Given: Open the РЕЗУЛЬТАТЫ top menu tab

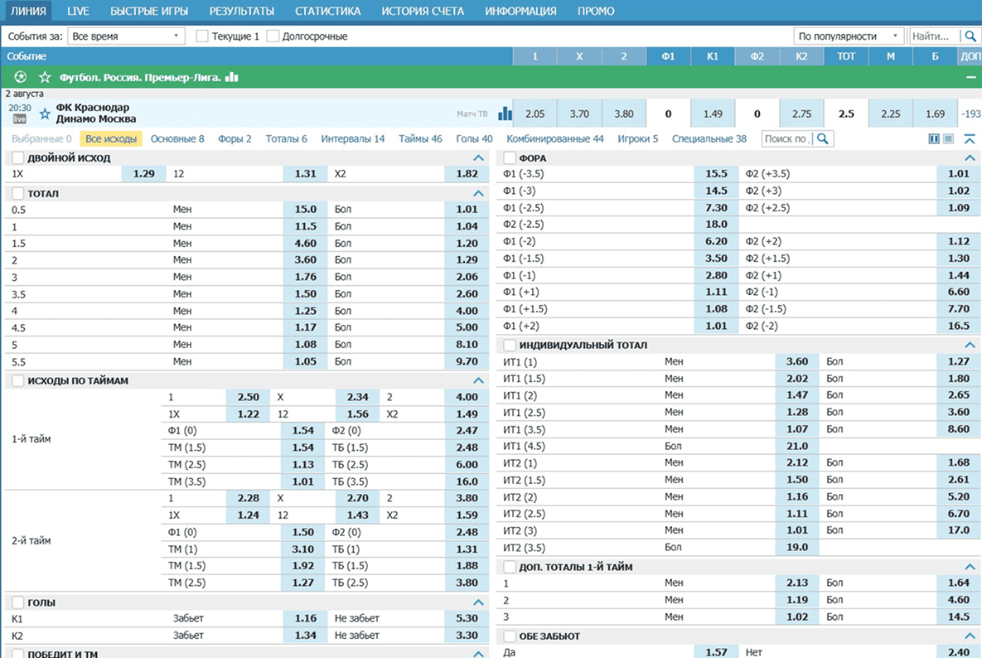Looking at the screenshot, I should coord(241,12).
